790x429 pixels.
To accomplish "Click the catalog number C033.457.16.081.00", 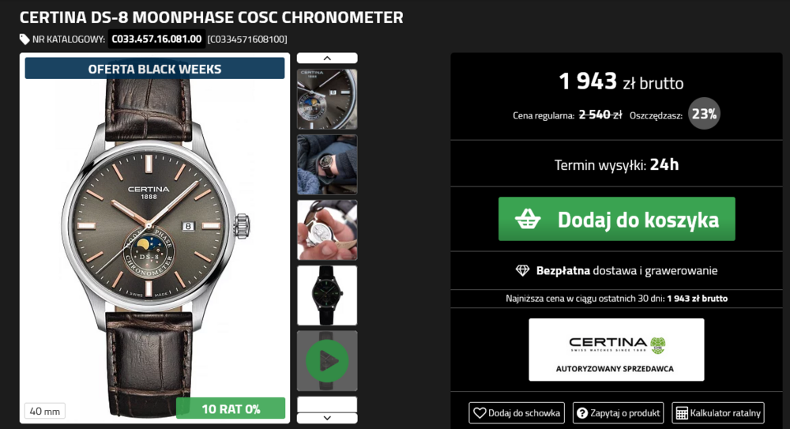I will point(156,39).
